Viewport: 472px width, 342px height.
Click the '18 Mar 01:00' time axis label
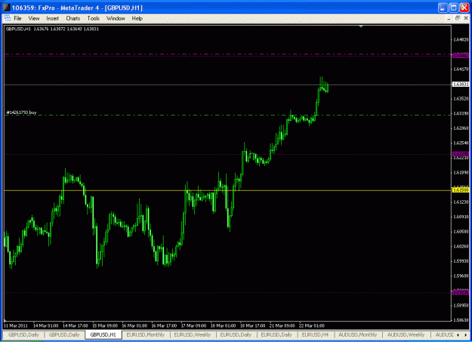click(223, 325)
